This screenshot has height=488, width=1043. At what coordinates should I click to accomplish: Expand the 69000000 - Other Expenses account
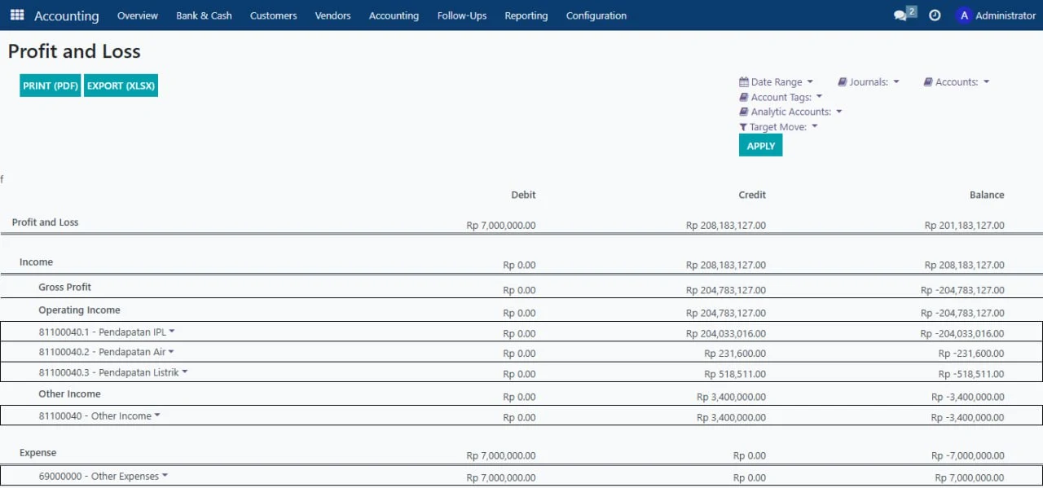coord(103,476)
